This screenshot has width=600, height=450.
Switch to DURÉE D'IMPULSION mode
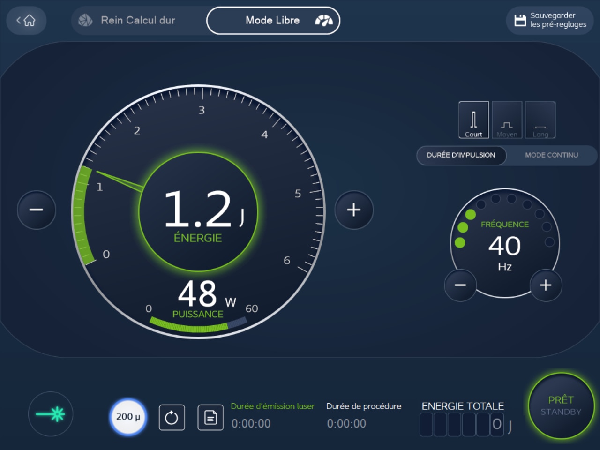point(461,155)
